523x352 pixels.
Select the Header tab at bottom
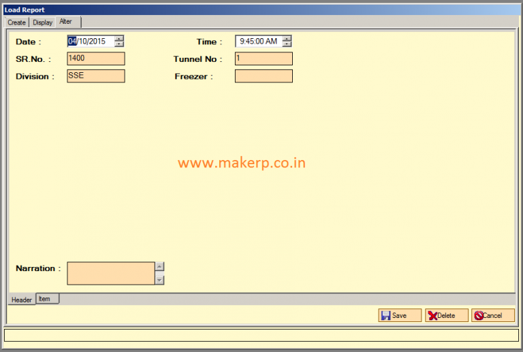[x=21, y=300]
